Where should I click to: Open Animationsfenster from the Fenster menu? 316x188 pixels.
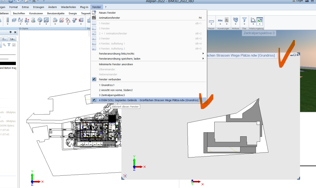point(109,18)
